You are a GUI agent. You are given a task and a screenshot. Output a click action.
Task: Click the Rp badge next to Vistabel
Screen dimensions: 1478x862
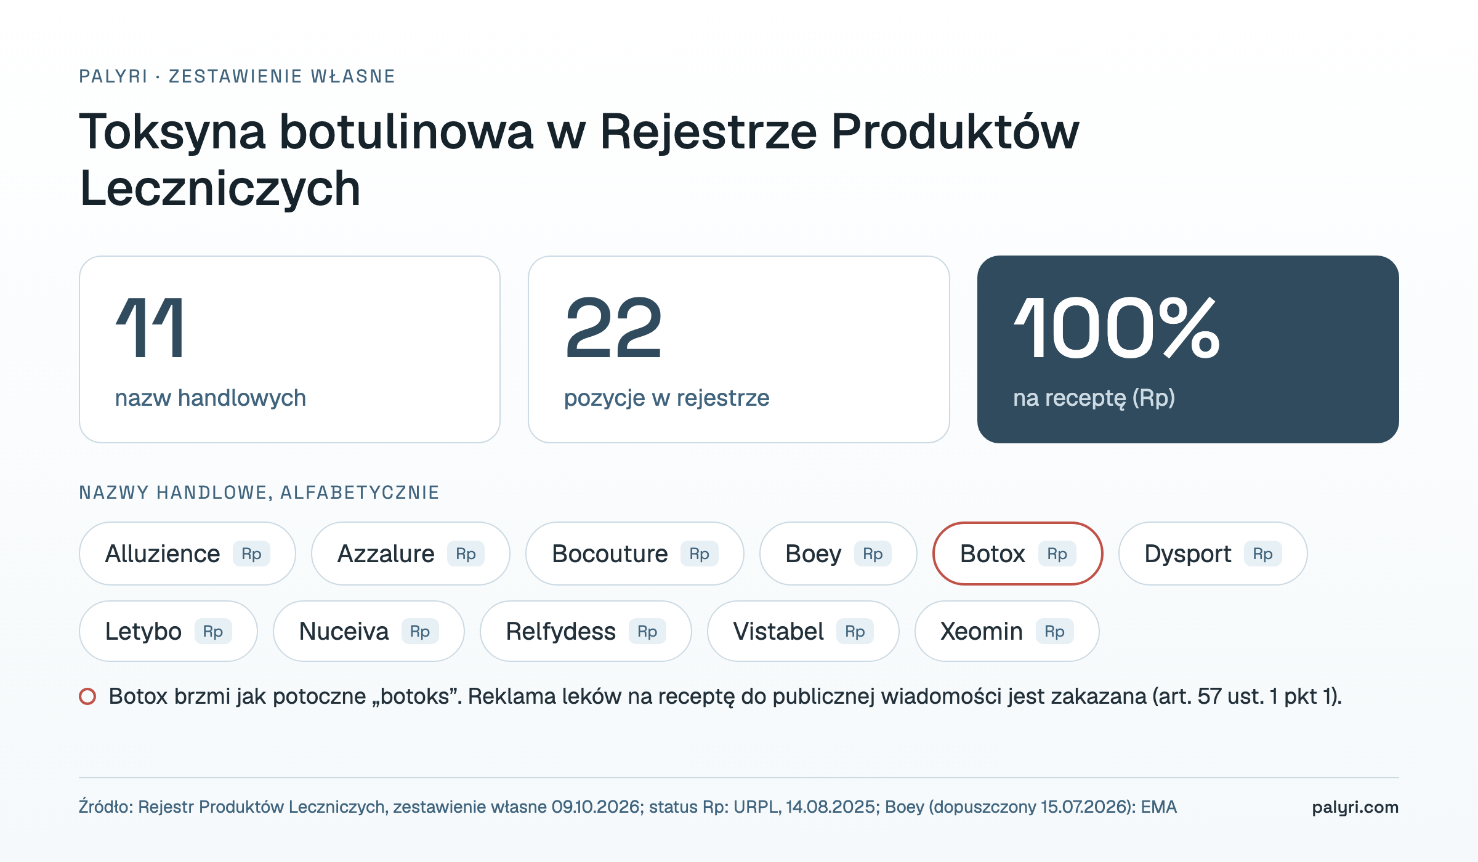coord(855,631)
